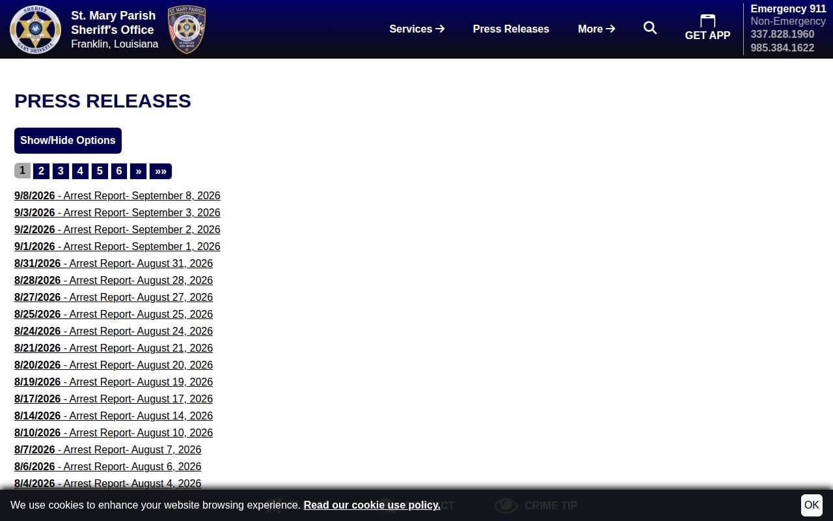Expand the More menu
This screenshot has height=521, width=833.
[x=597, y=29]
